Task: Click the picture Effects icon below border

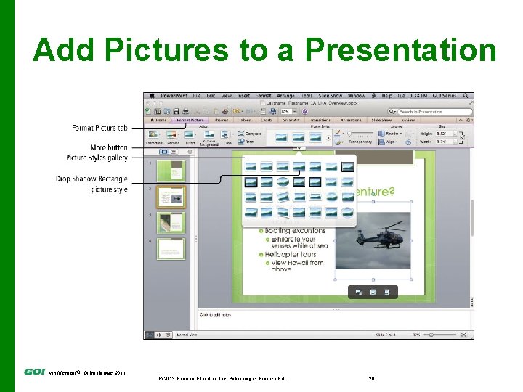Action: [338, 142]
